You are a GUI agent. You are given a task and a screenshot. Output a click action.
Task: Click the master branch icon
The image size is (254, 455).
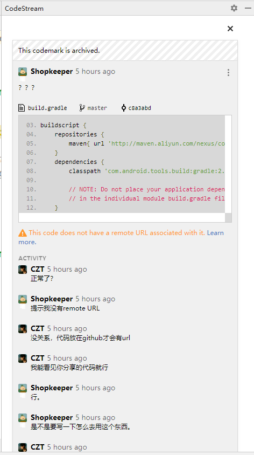(x=82, y=108)
